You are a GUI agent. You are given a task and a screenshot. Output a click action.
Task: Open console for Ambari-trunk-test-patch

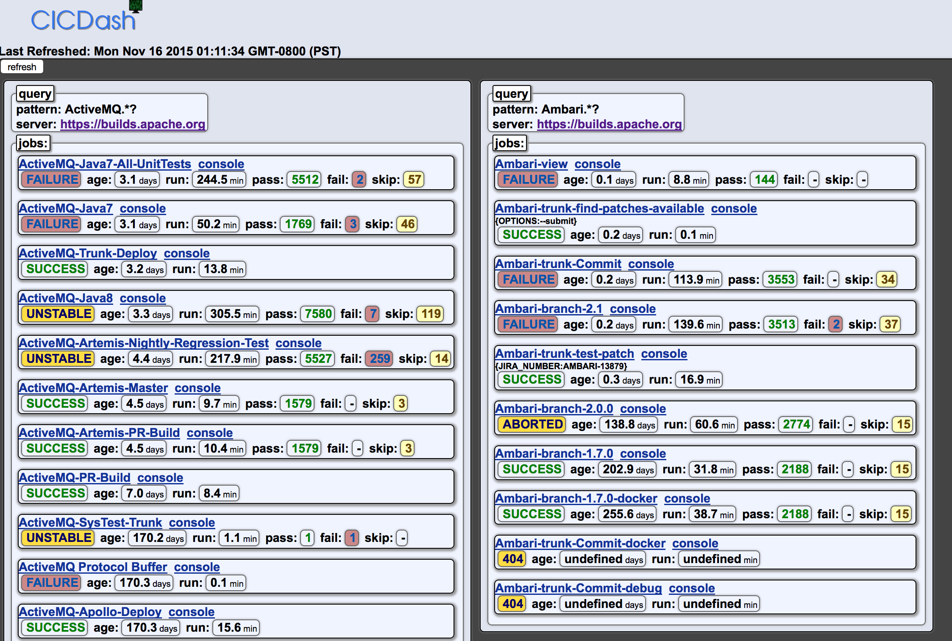(664, 354)
